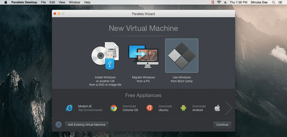This screenshot has height=137, width=287.
Task: Open the Edit menu
Action: pos(52,2)
